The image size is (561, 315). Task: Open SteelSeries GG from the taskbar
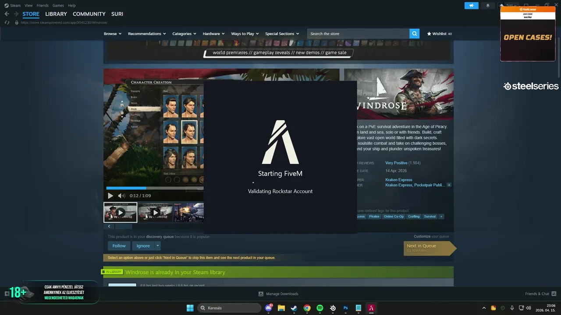[333, 308]
